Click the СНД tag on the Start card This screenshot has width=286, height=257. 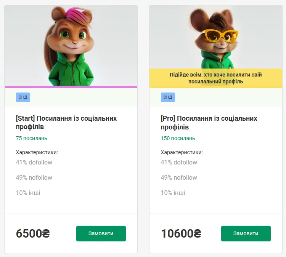[23, 97]
